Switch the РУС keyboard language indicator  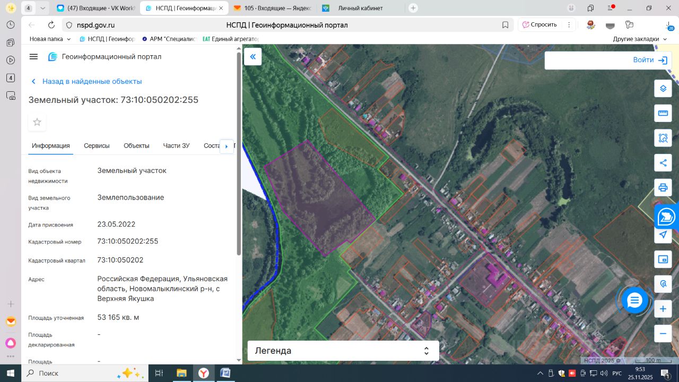pyautogui.click(x=617, y=374)
